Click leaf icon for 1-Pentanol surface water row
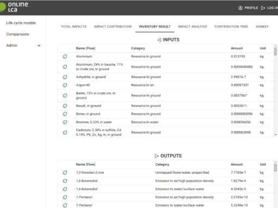The width and height of the screenshot is (278, 208). point(65,205)
